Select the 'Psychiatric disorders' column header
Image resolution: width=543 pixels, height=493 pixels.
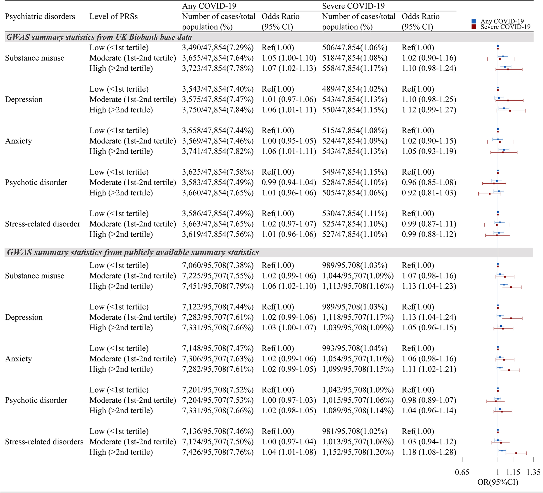click(x=40, y=16)
